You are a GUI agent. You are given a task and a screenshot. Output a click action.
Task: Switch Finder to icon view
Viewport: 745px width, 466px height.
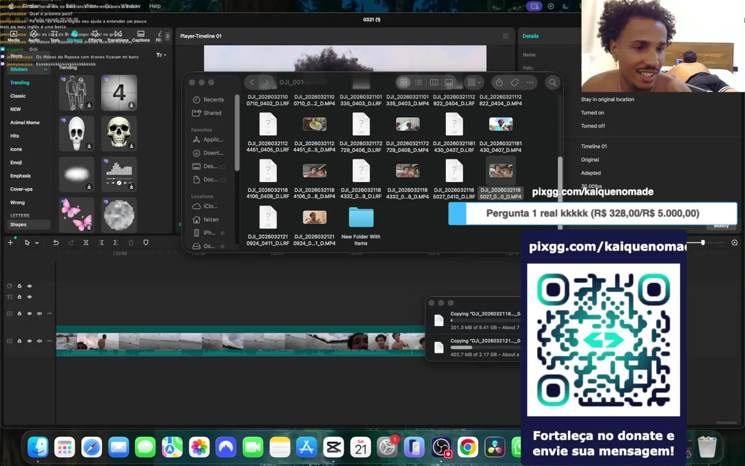(403, 82)
